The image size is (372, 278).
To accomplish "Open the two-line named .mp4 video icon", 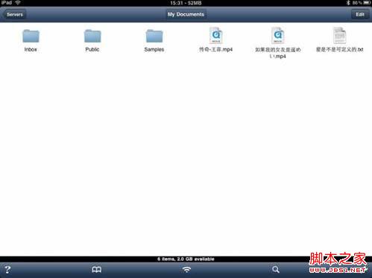I will tap(277, 36).
